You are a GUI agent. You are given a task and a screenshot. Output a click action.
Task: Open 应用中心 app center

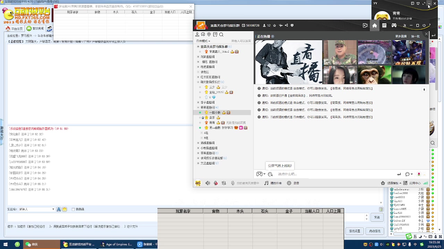point(412,183)
